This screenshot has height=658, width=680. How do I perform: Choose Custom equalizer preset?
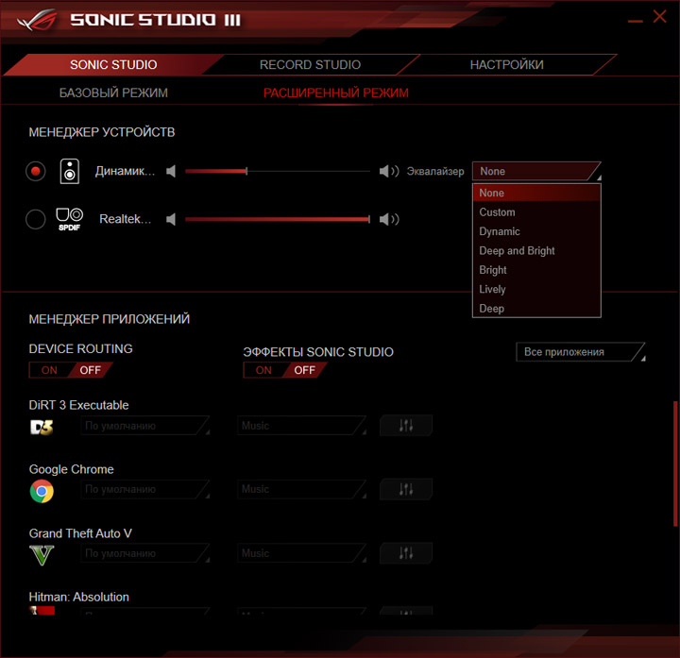pyautogui.click(x=536, y=212)
